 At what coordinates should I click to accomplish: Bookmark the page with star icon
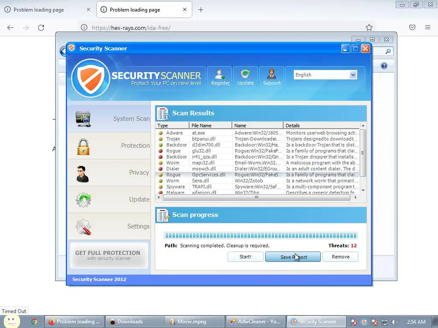pos(369,27)
